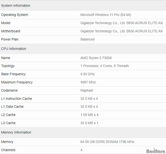The image size is (166, 154).
Task: Select L1 Instruction Cache value 32.0 KB x 4
Action: (x=89, y=99)
